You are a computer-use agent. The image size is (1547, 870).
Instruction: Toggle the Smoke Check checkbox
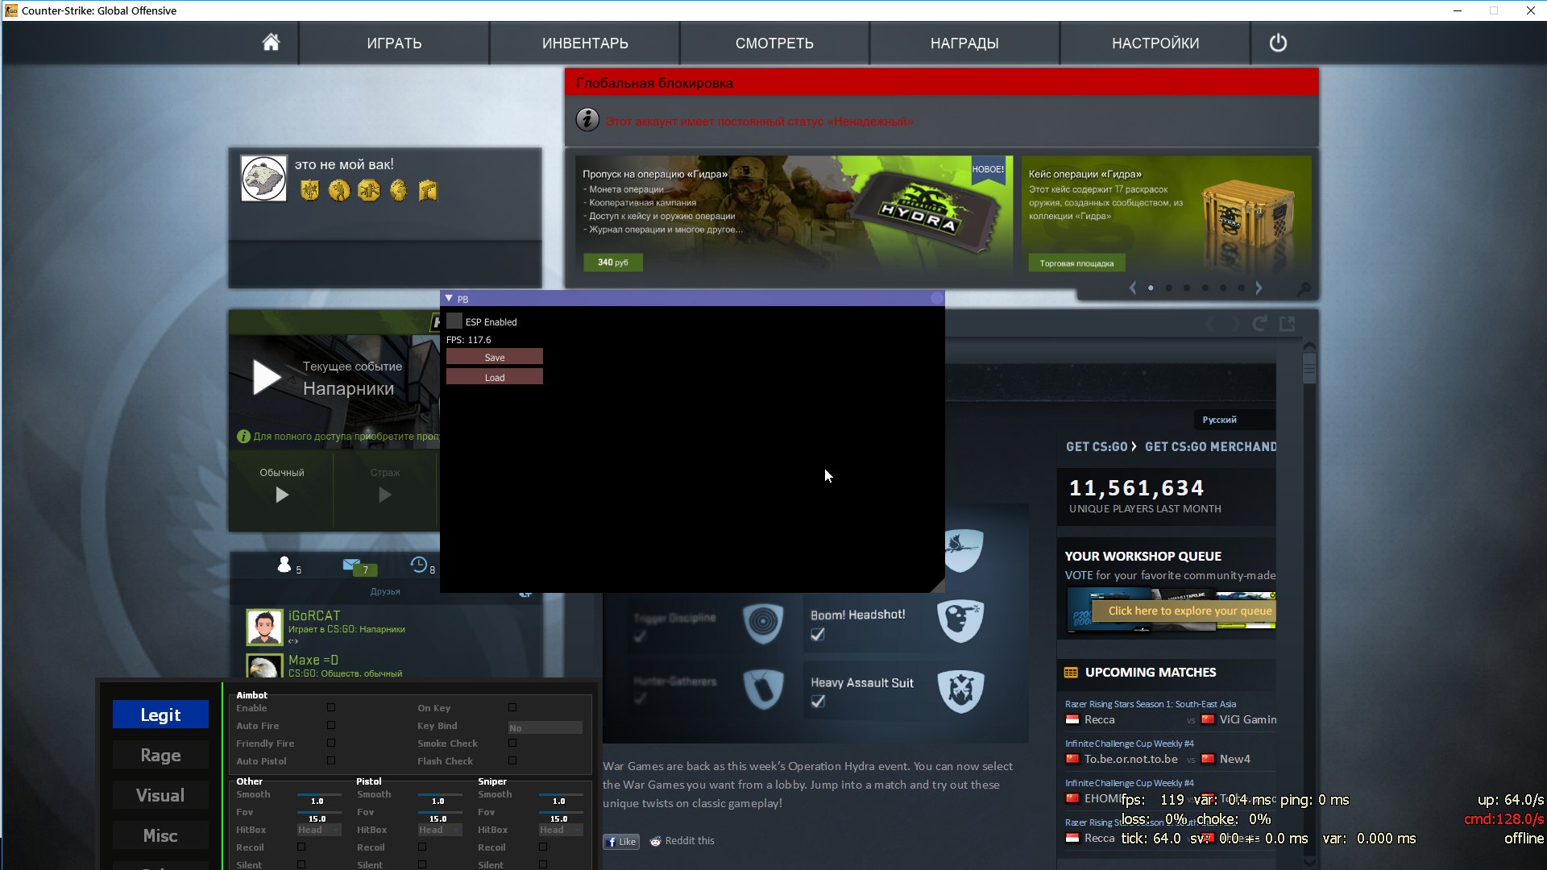(512, 743)
